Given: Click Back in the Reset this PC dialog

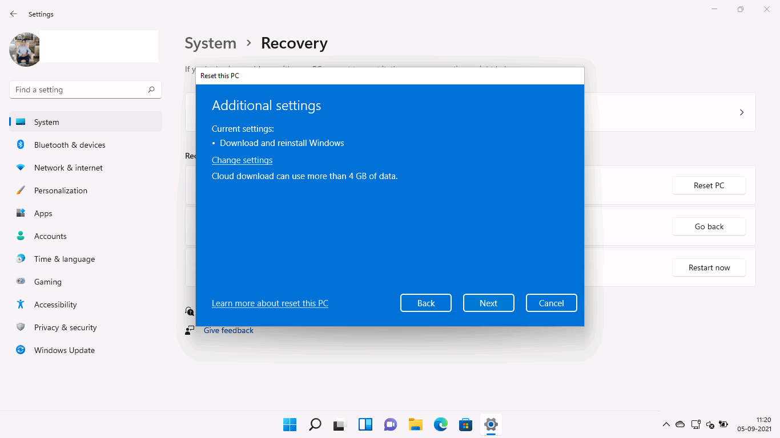Looking at the screenshot, I should [426, 303].
